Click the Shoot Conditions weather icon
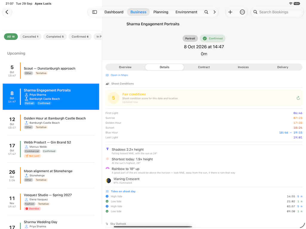This screenshot has height=229, width=306. [108, 84]
